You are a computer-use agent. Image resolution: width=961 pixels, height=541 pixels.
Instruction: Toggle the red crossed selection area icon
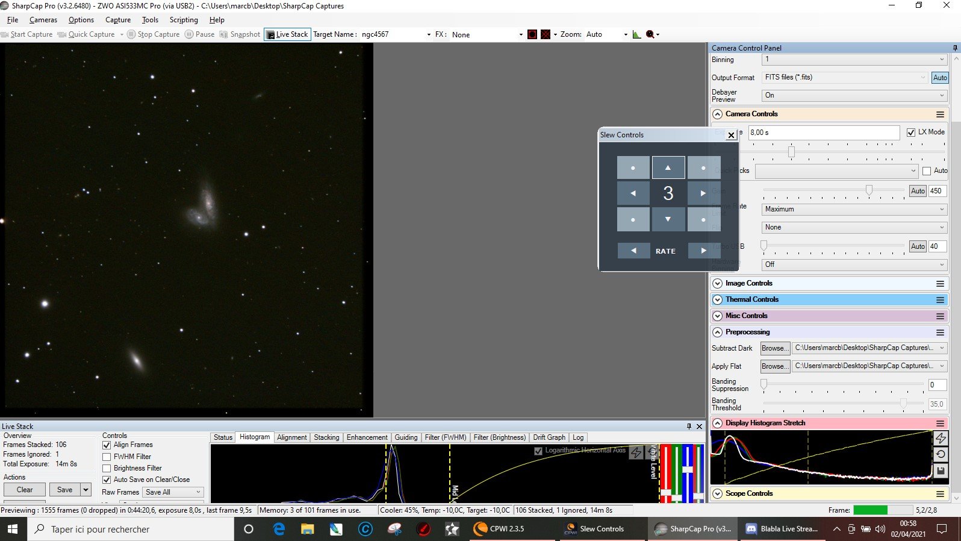(x=546, y=34)
